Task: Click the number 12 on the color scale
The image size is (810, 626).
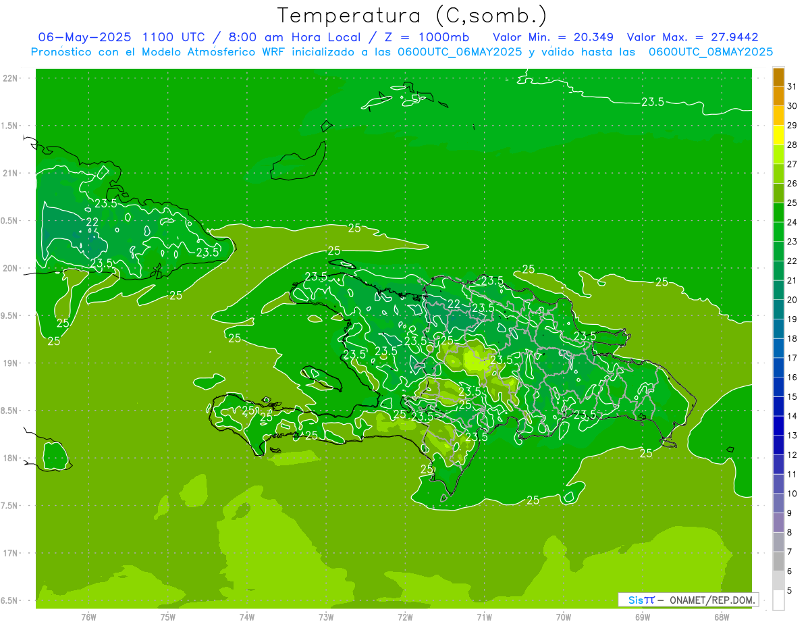Action: click(792, 455)
